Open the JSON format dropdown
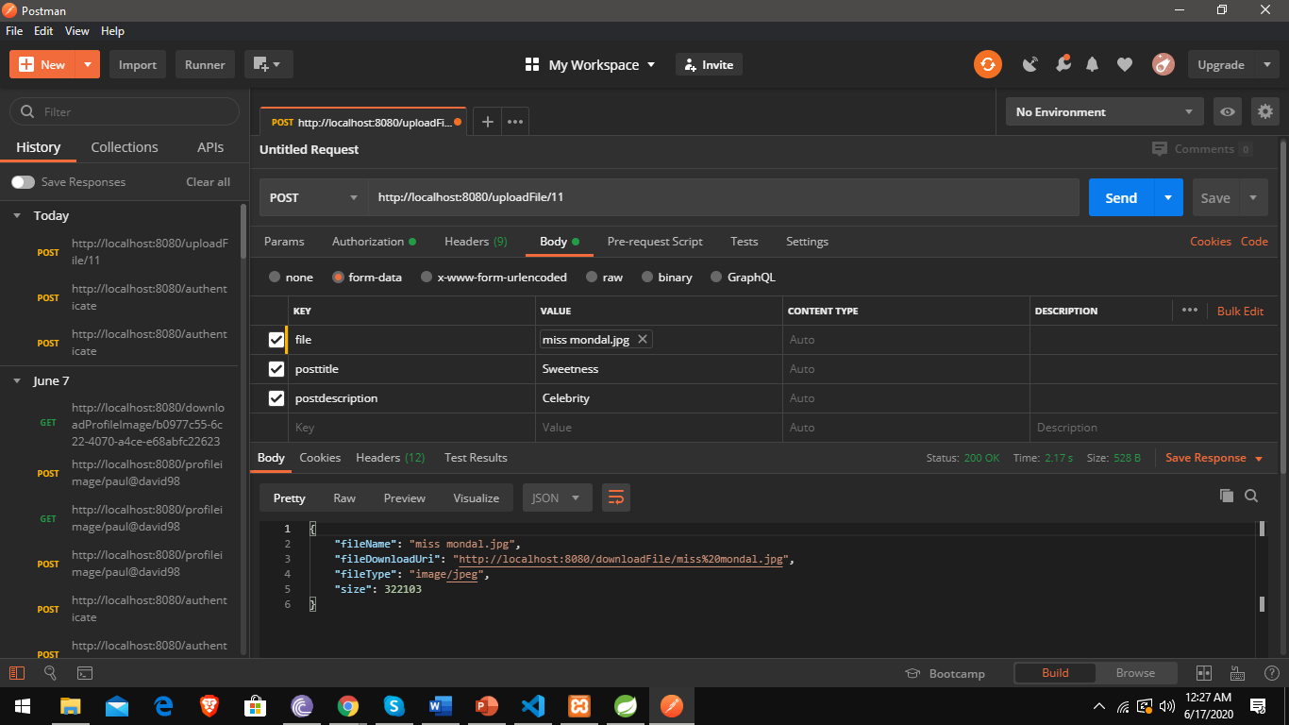Image resolution: width=1289 pixels, height=725 pixels. pos(558,497)
